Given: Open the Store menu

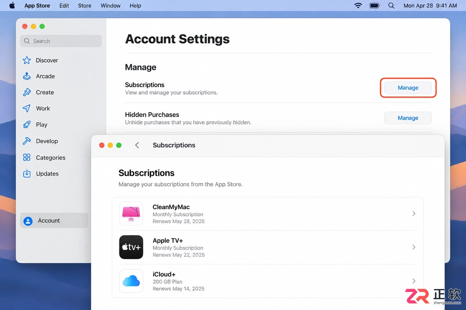Looking at the screenshot, I should (x=84, y=5).
